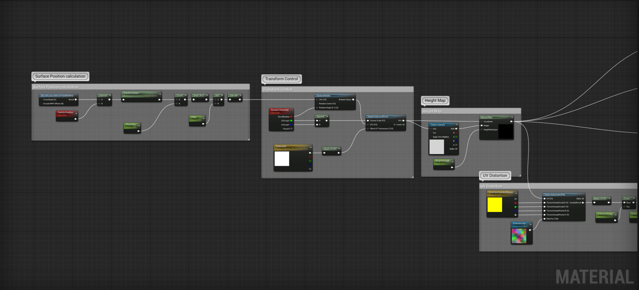This screenshot has height=290, width=639.
Task: Collapse the Subtract node chevron
Action: tap(109, 95)
